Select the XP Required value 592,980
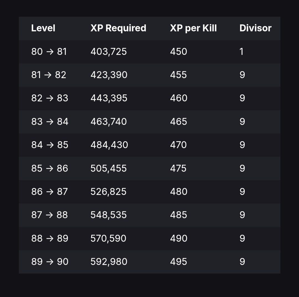Image resolution: width=299 pixels, height=297 pixels. (109, 262)
